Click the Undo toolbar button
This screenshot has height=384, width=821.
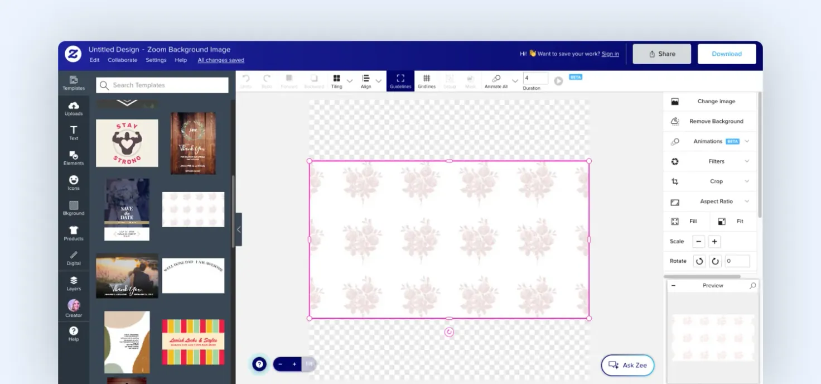point(246,81)
